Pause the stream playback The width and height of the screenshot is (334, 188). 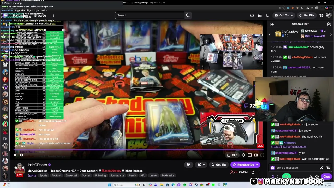15,155
